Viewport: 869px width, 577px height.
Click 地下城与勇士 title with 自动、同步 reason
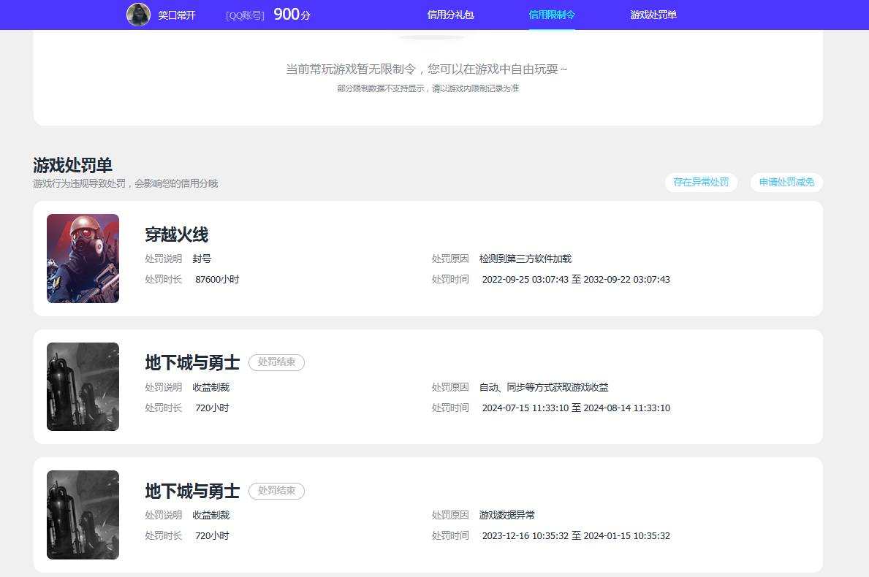click(x=192, y=363)
